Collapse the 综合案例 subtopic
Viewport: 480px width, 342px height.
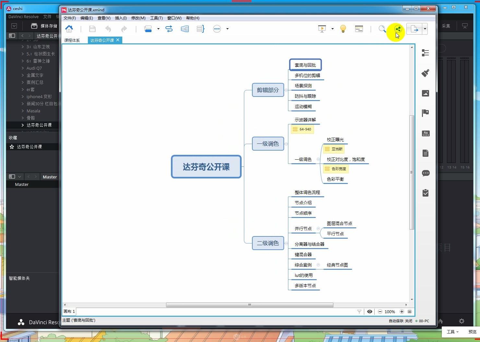318,265
